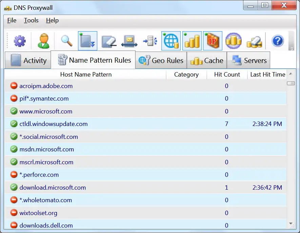Screen dimensions: 300x233
Task: Sort by Hit Count column header
Action: [227, 75]
